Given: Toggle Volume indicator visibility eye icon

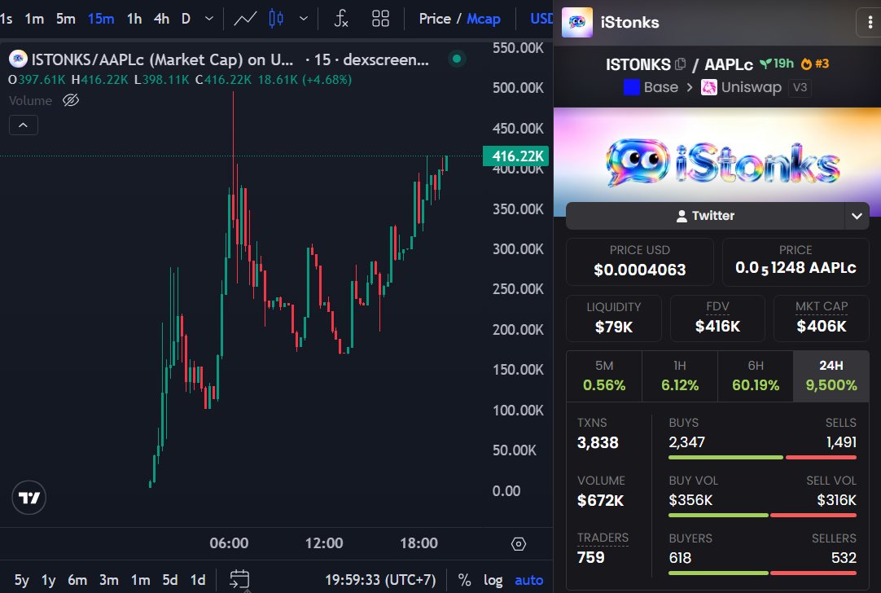Looking at the screenshot, I should coord(71,101).
